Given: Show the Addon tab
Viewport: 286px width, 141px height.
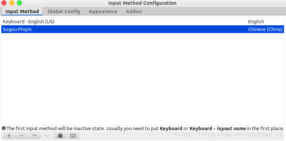Looking at the screenshot, I should [x=134, y=11].
